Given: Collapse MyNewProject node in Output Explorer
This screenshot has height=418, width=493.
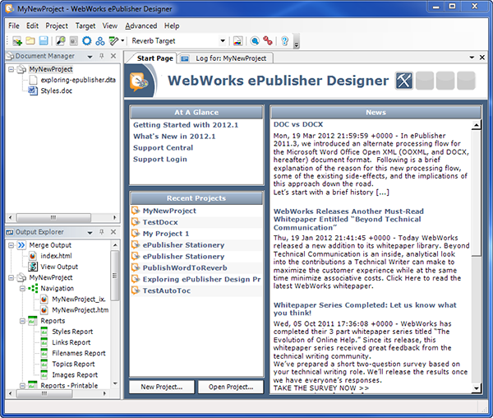Looking at the screenshot, I should [x=11, y=277].
